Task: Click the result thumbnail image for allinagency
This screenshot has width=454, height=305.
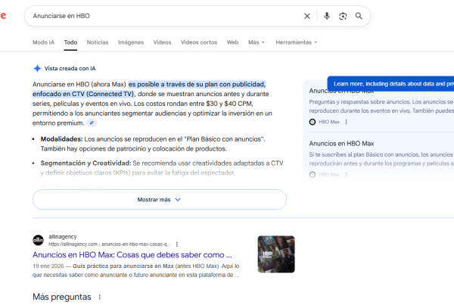Action: [x=275, y=254]
